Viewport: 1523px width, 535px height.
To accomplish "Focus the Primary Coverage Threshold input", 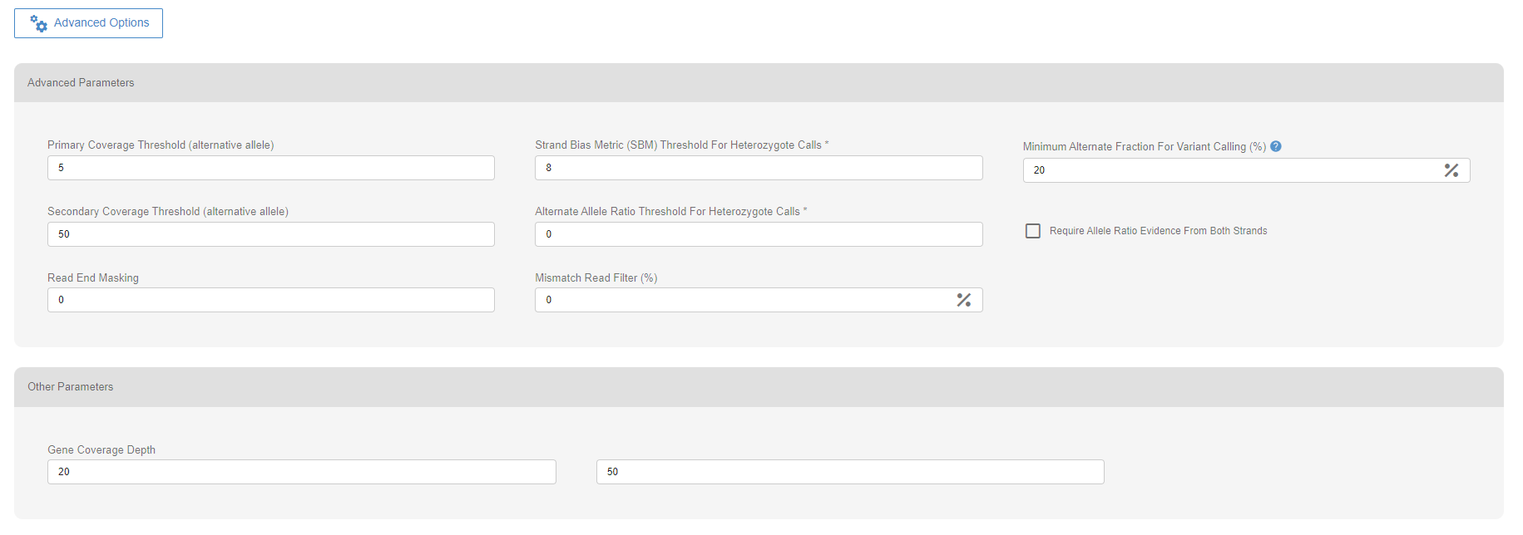I will click(270, 168).
